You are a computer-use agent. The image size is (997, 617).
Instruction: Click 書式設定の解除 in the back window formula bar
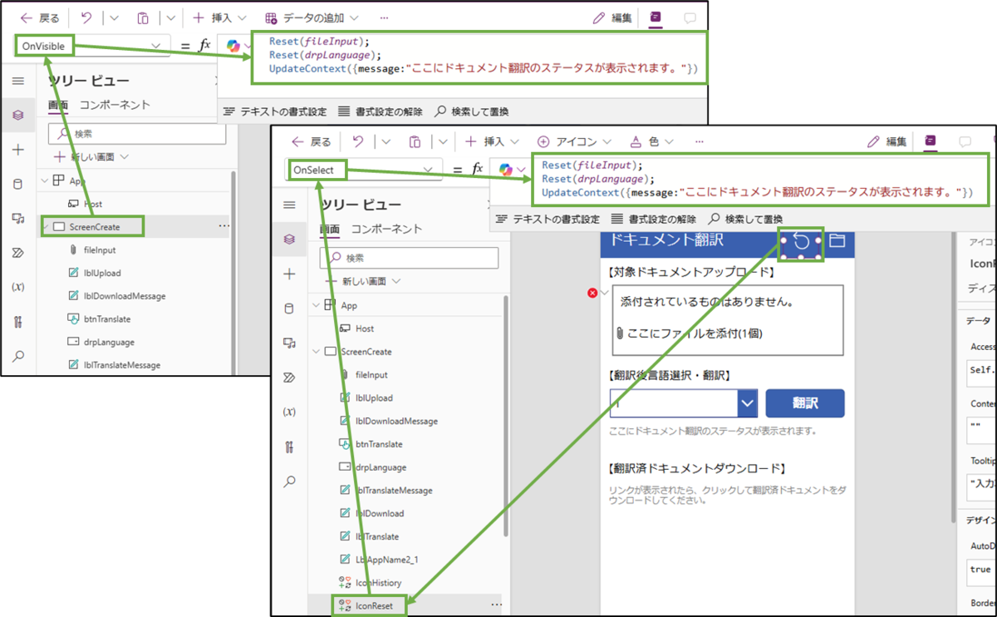(381, 111)
